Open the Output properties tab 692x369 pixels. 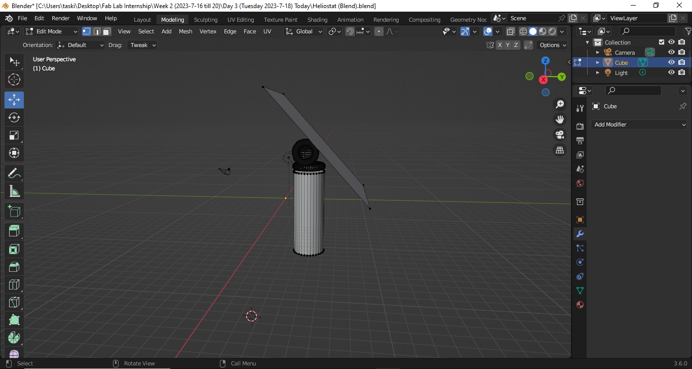(580, 140)
